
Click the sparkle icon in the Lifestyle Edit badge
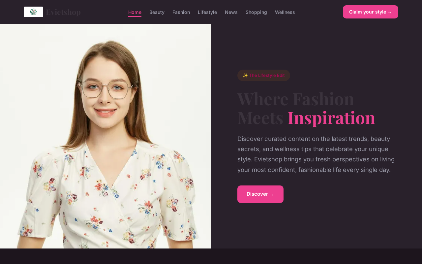pos(245,75)
